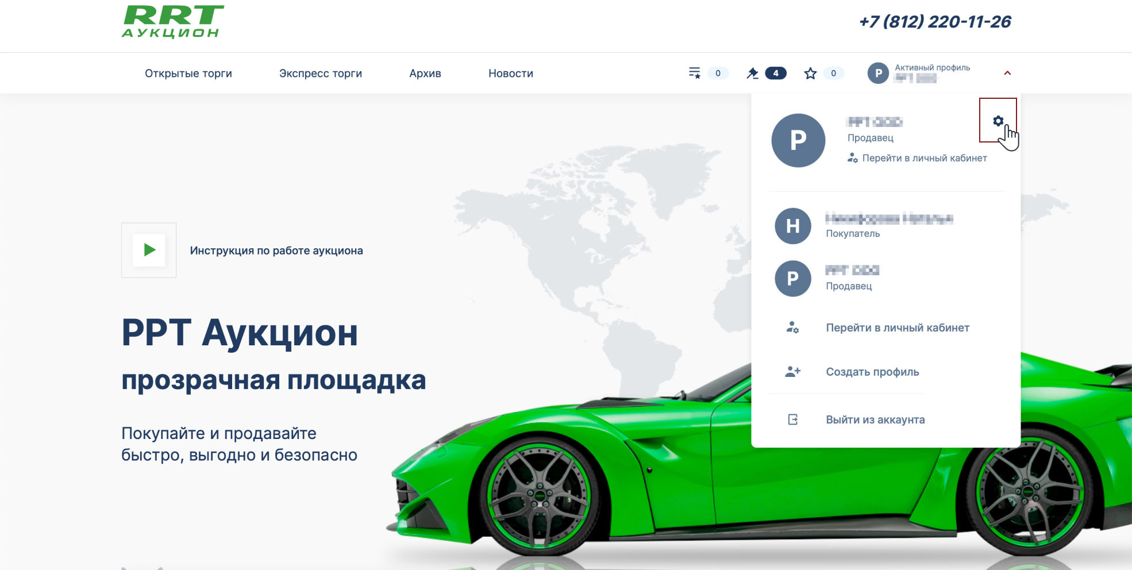Click the logout icon beside Выйти из аккаунта

point(793,419)
